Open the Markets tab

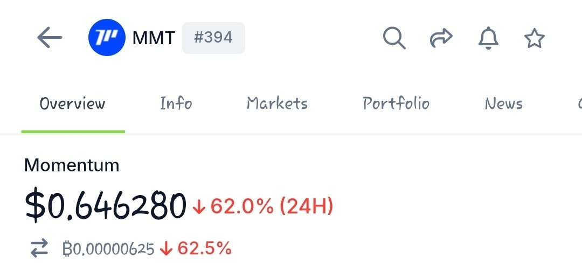point(277,103)
